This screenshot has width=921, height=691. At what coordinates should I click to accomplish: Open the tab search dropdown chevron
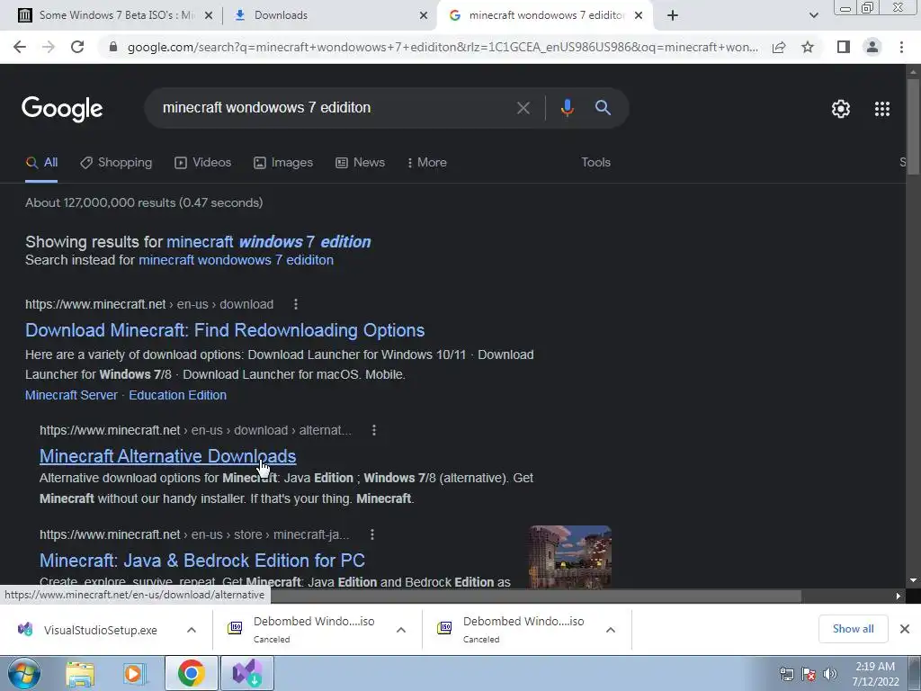click(x=813, y=15)
